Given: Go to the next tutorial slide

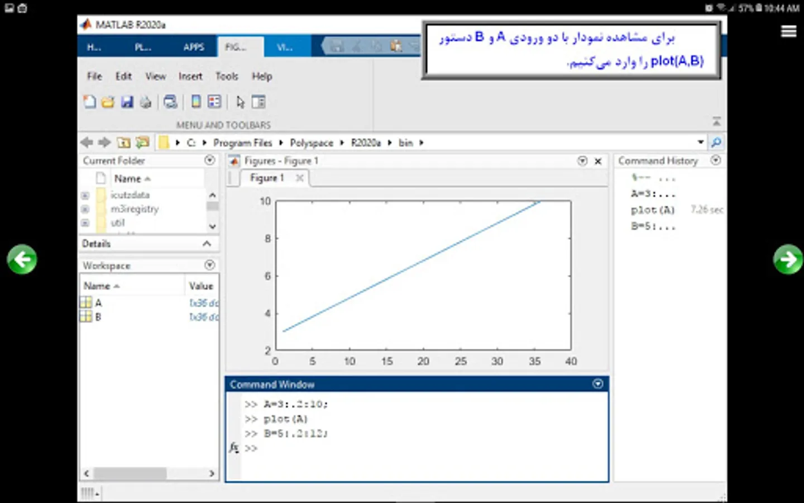Looking at the screenshot, I should coord(788,259).
